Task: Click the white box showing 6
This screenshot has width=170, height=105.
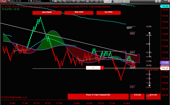Action: (x=93, y=68)
